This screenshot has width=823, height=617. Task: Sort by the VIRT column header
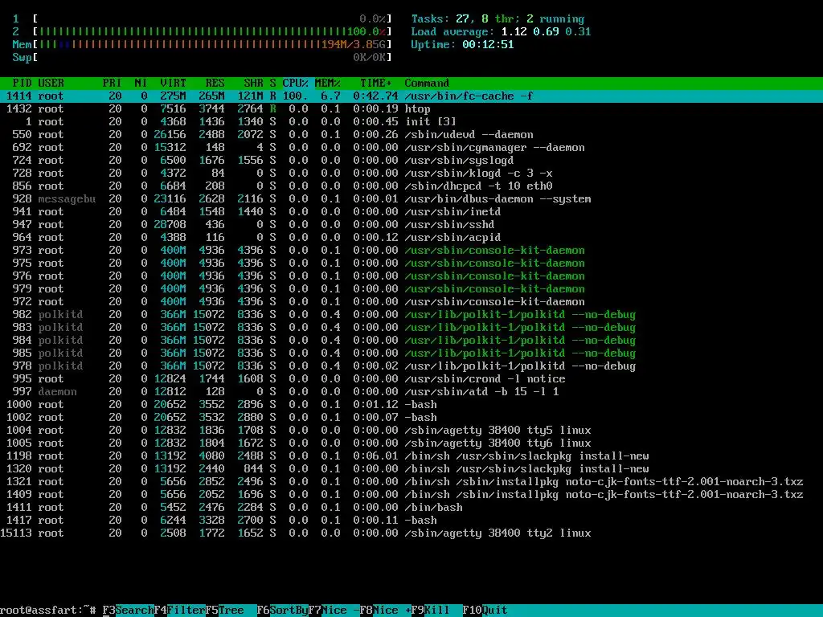point(174,83)
